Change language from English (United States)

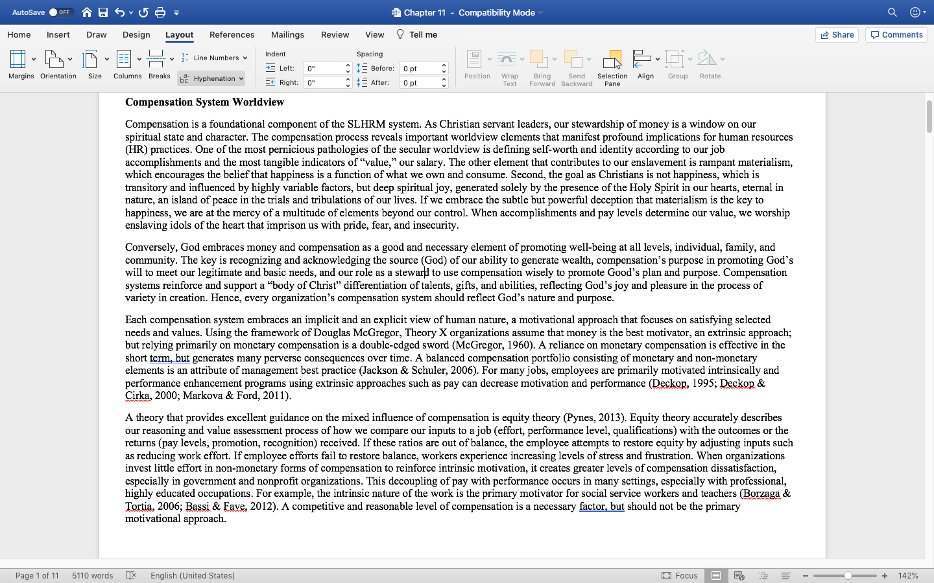point(193,575)
